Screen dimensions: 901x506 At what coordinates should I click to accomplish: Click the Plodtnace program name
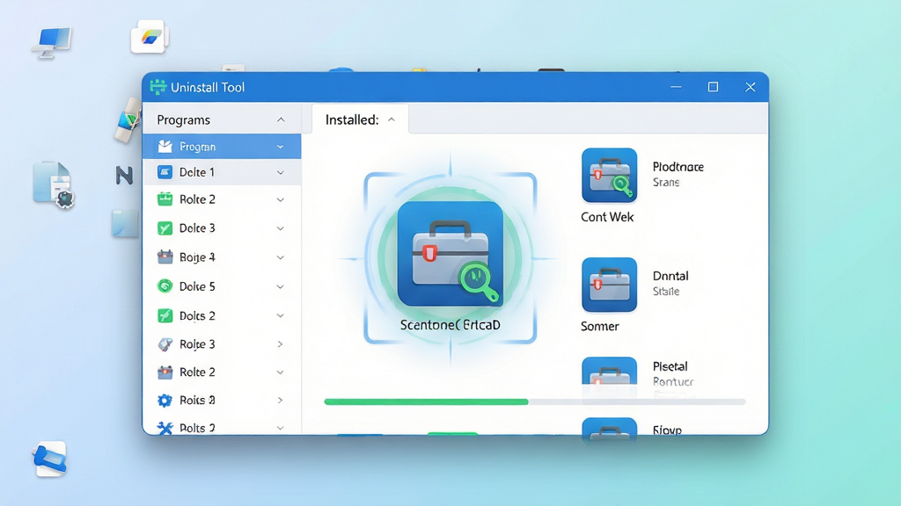678,167
